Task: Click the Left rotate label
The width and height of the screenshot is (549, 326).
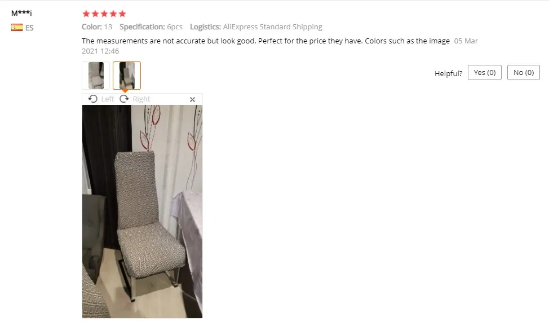Action: click(108, 99)
